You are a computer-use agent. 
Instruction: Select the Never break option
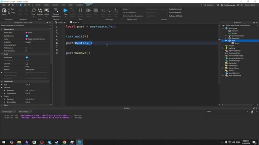[124, 9]
